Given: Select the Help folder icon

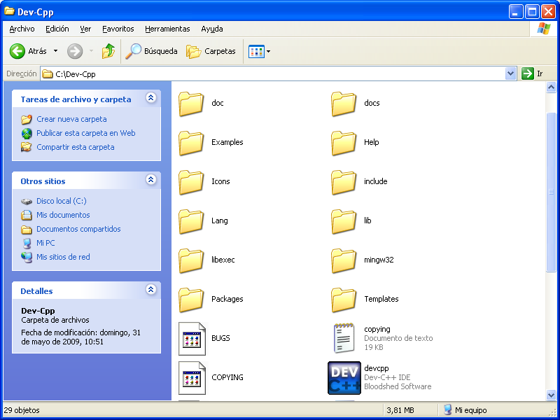Looking at the screenshot, I should click(344, 143).
